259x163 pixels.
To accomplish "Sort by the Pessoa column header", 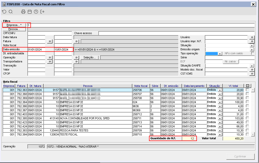I will [88, 86].
